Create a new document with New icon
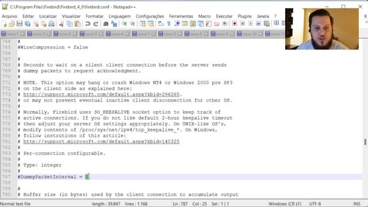The width and height of the screenshot is (368, 207). [4, 24]
